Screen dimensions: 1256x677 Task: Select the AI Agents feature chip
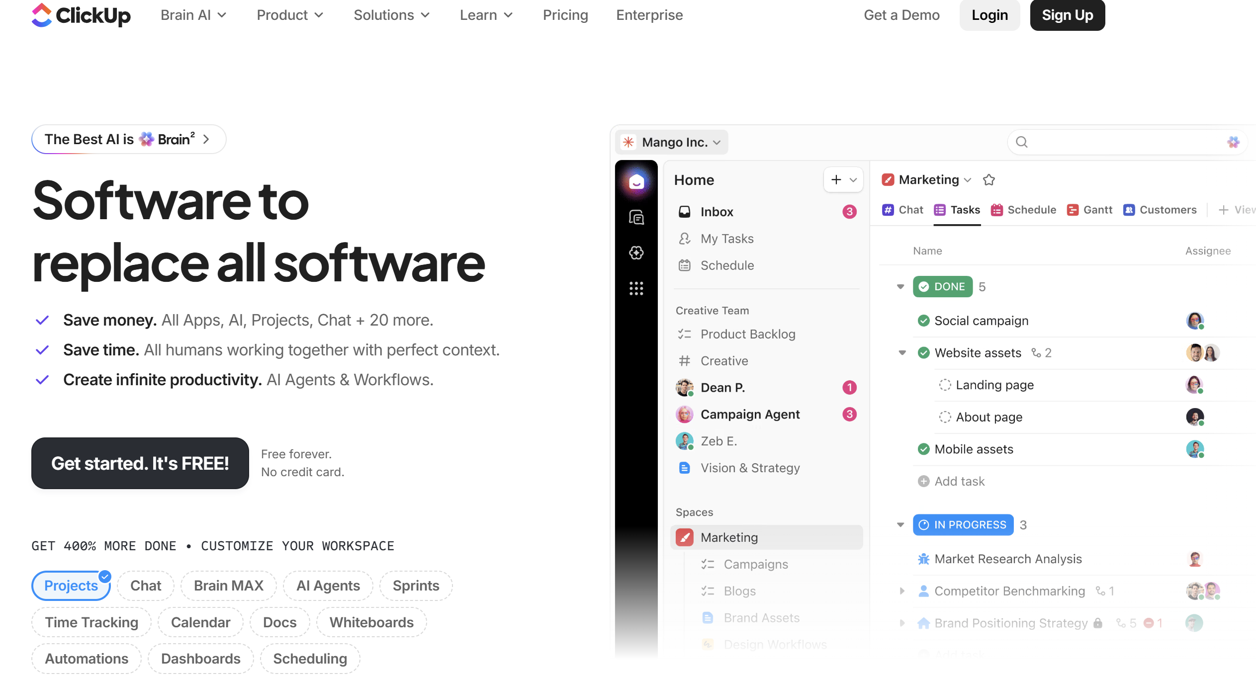coord(328,586)
